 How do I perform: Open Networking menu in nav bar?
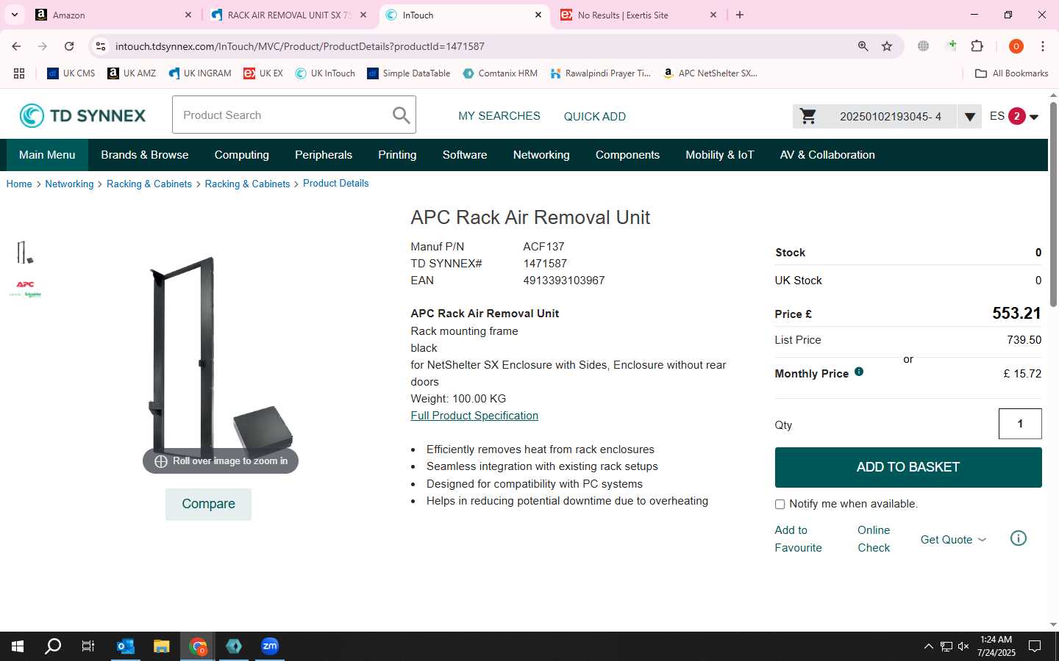pos(541,155)
